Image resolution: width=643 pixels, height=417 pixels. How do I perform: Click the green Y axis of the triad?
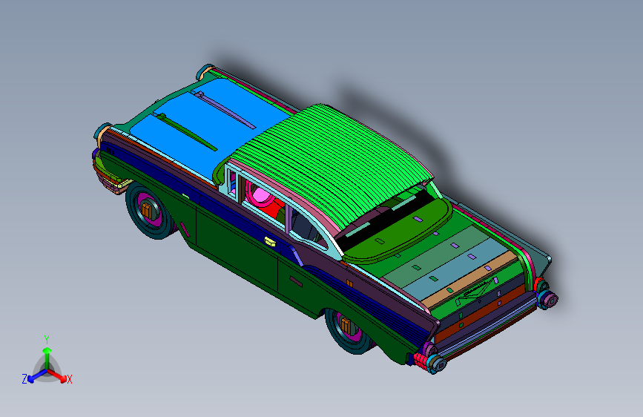[x=47, y=358]
